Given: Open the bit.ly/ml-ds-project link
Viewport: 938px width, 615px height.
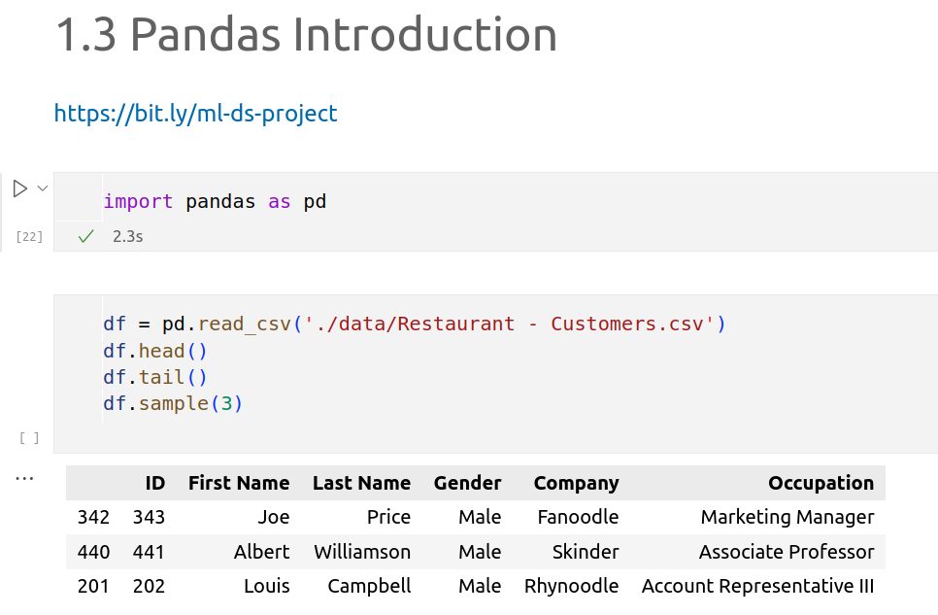Looking at the screenshot, I should (x=195, y=114).
